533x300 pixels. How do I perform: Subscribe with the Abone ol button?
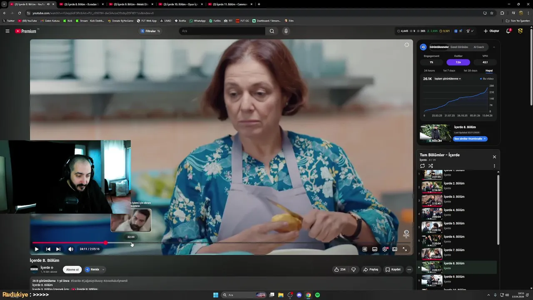[72, 270]
